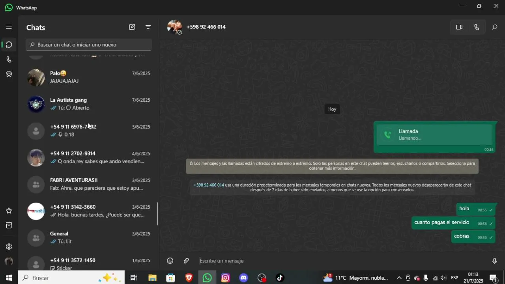Open Microsoft Store from the taskbar

170,278
